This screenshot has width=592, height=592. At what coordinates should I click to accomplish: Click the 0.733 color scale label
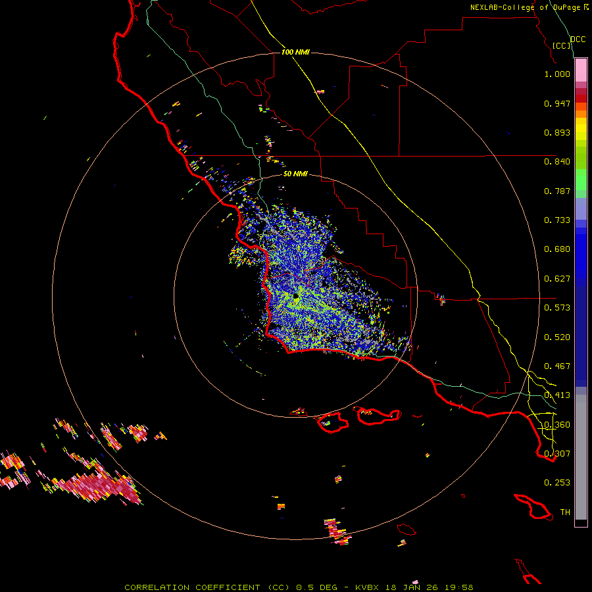pyautogui.click(x=557, y=220)
